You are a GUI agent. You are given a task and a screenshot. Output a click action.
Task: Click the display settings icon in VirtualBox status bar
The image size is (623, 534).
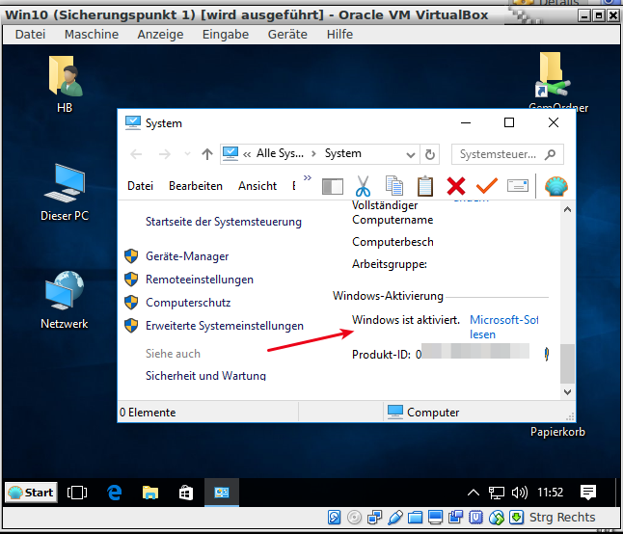pos(436,518)
